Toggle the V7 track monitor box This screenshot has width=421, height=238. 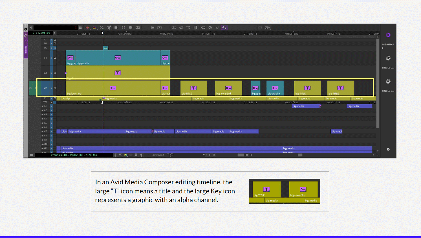(55, 40)
